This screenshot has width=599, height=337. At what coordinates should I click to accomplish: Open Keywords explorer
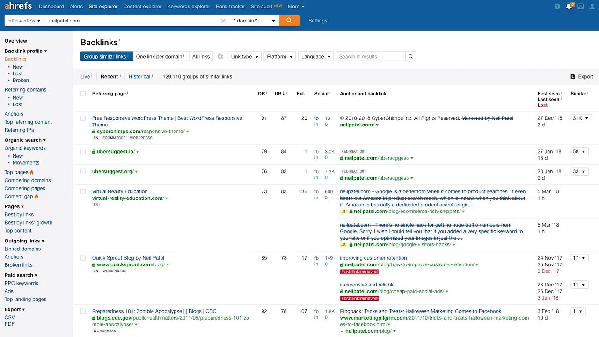tap(189, 7)
